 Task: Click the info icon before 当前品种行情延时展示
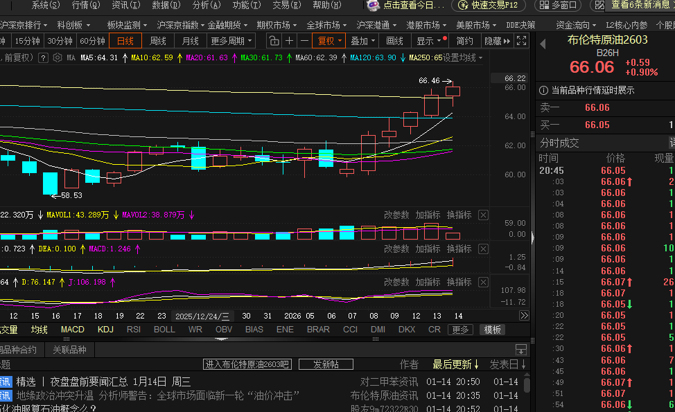coord(544,90)
